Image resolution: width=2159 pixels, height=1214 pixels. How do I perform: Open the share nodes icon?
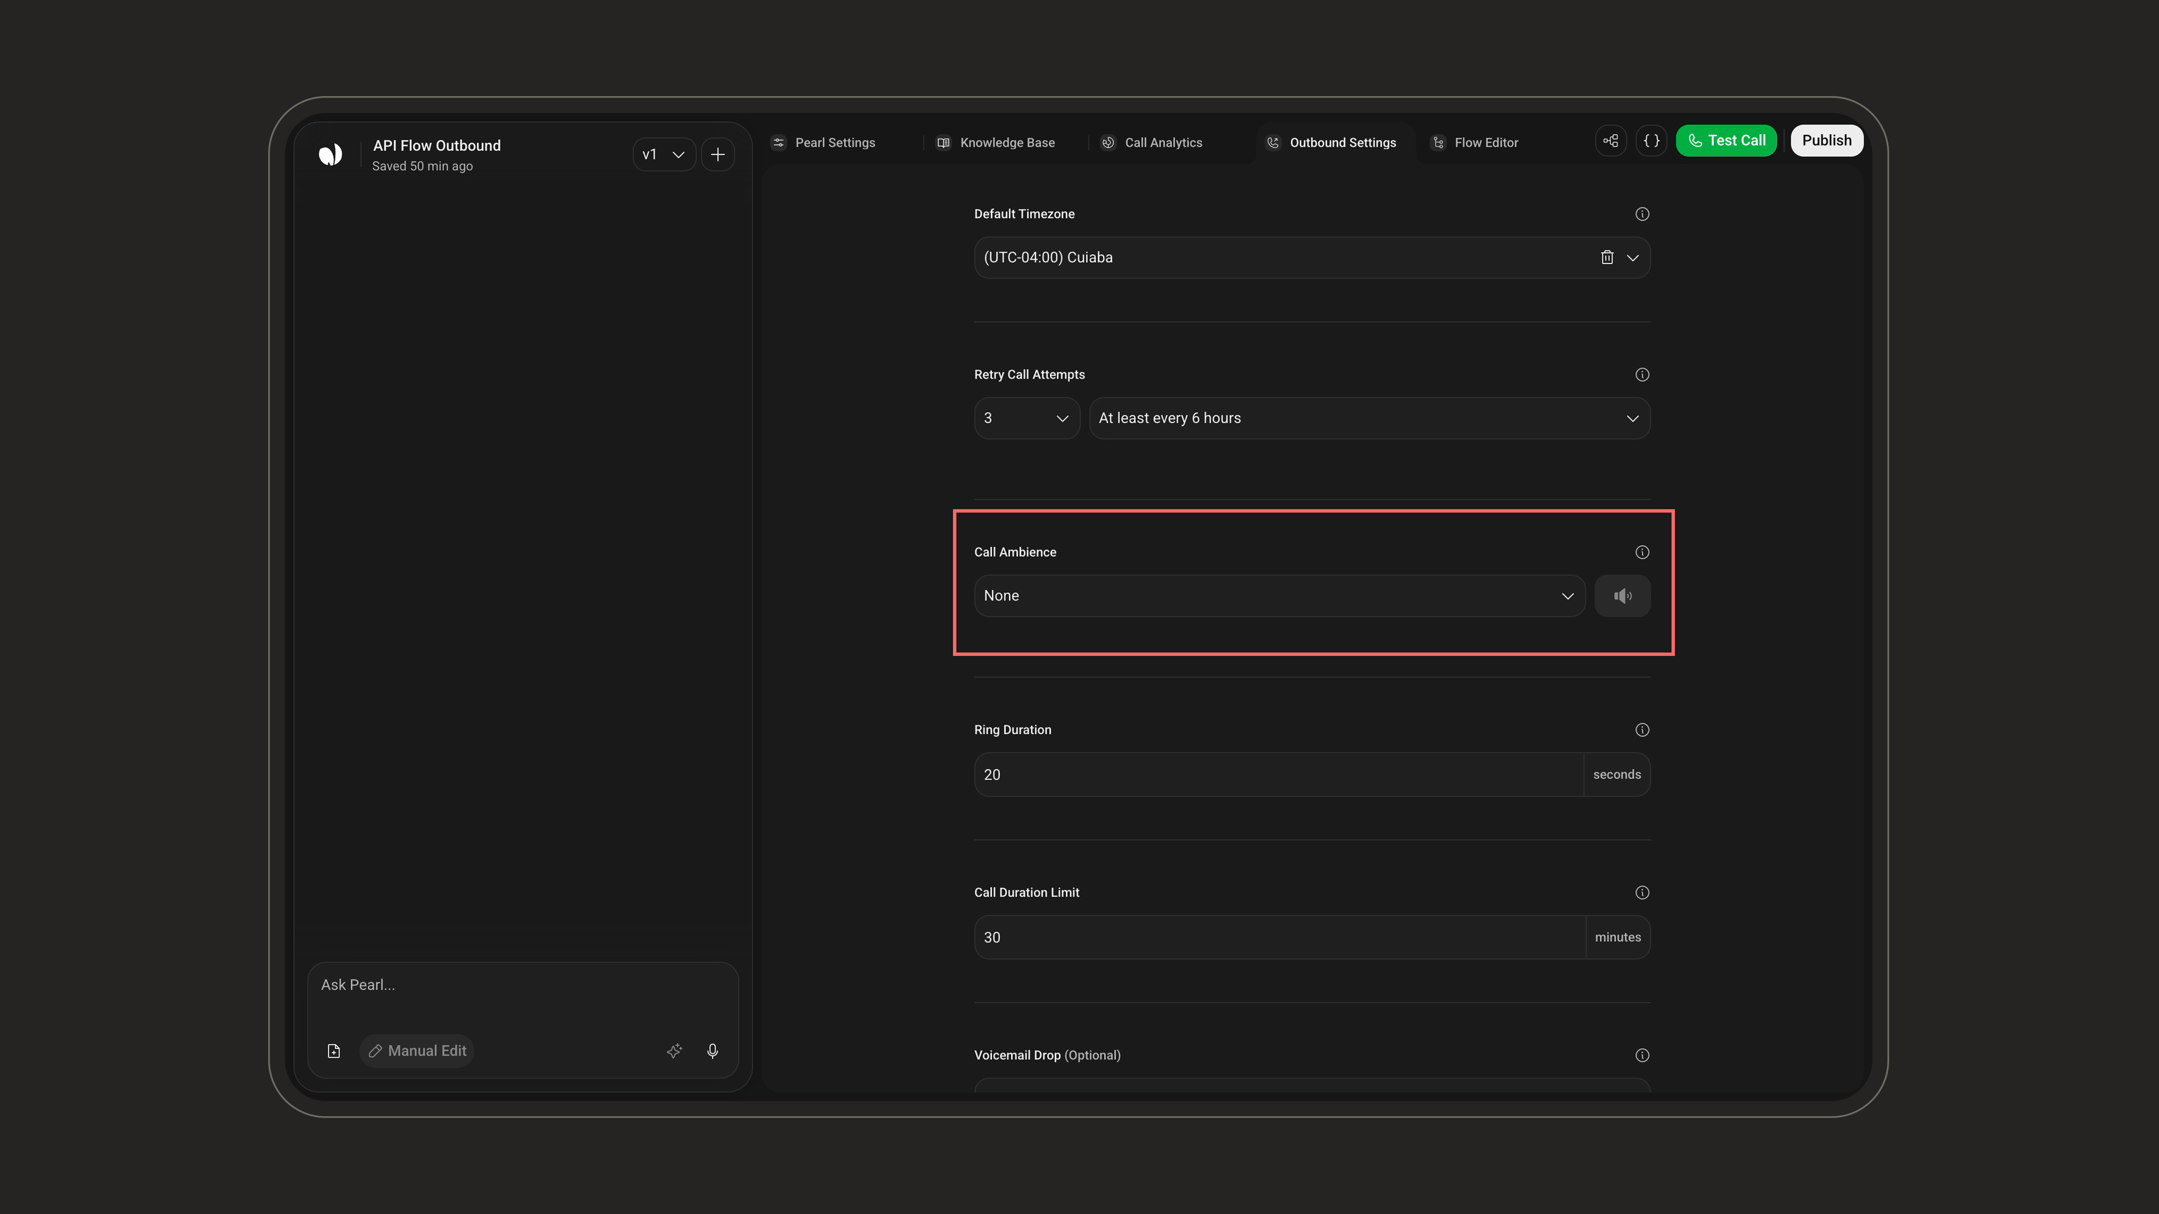[x=1611, y=141]
